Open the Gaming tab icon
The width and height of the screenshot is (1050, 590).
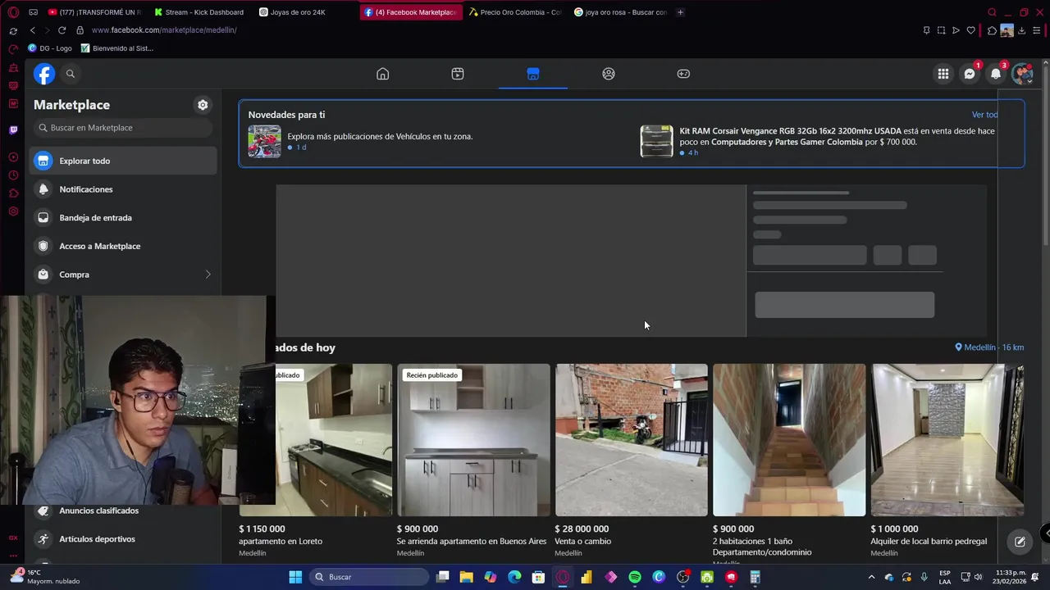click(x=683, y=74)
